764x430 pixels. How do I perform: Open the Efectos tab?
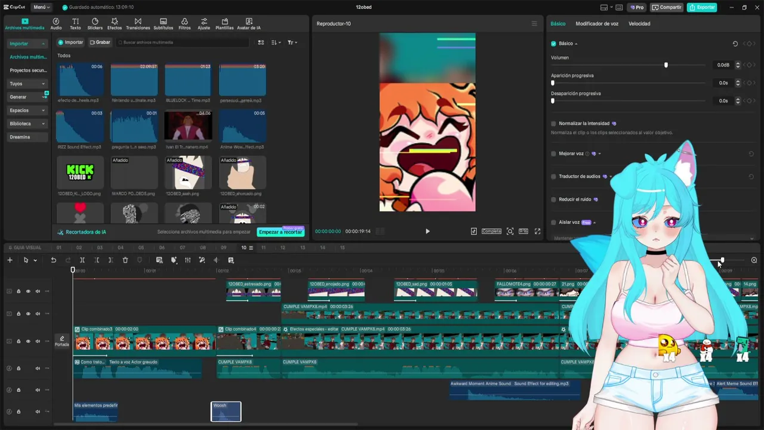click(x=115, y=24)
